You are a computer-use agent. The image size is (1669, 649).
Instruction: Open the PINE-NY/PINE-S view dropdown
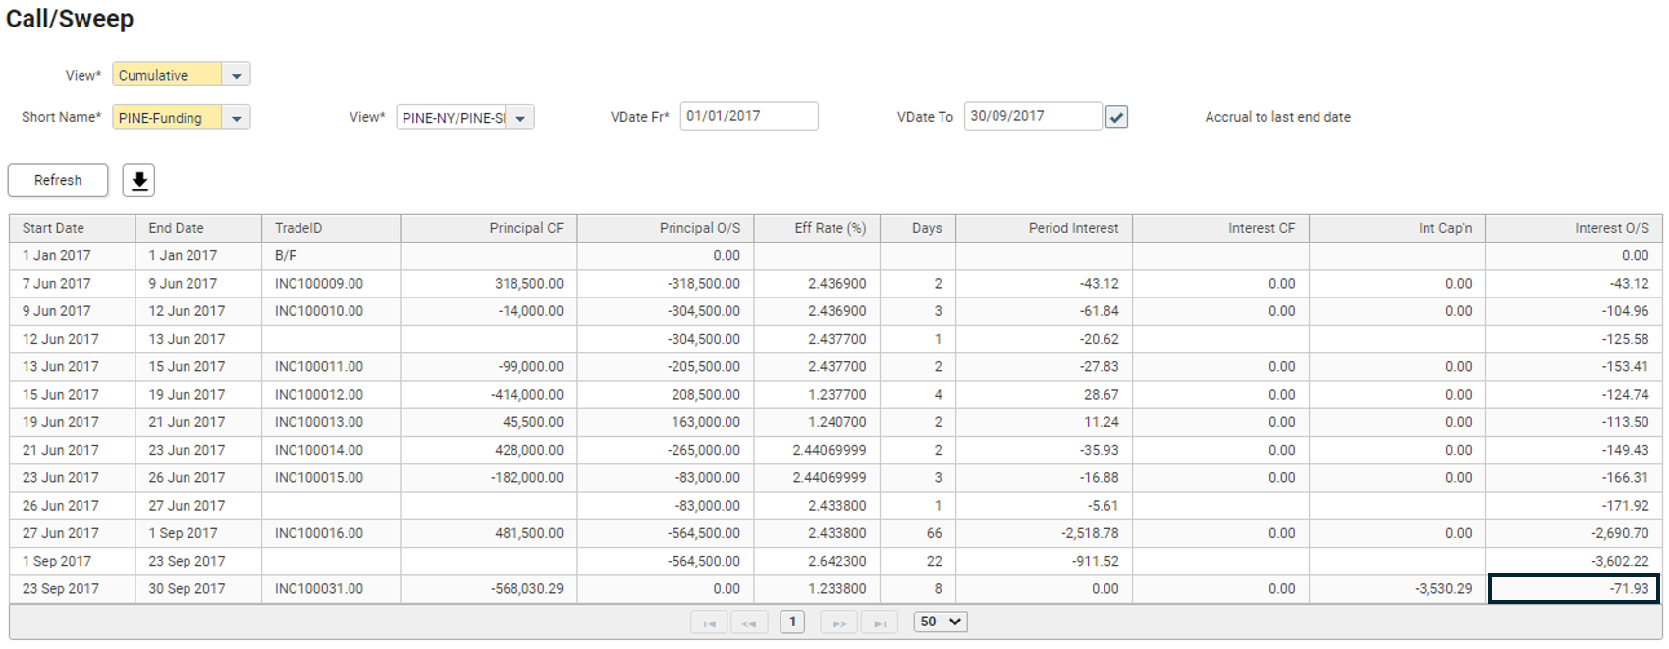coord(520,118)
